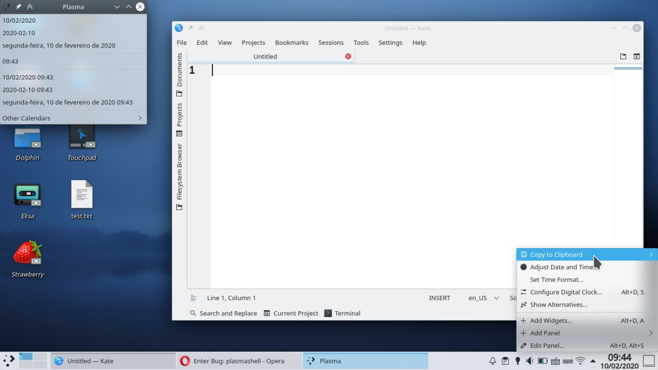
Task: Open the View menu in Kate
Action: tap(225, 43)
